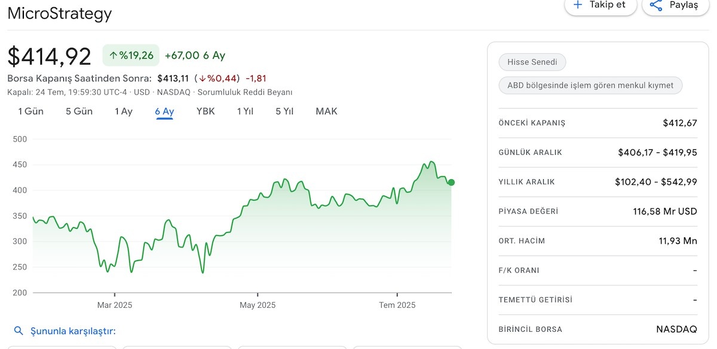Screen dimensions: 717x349
Task: Click the $406,17 - $419,95 daily range value
Action: pos(658,152)
